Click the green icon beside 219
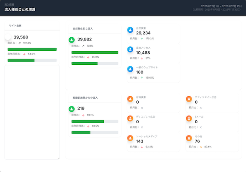This screenshot has height=172, width=246. (72, 109)
